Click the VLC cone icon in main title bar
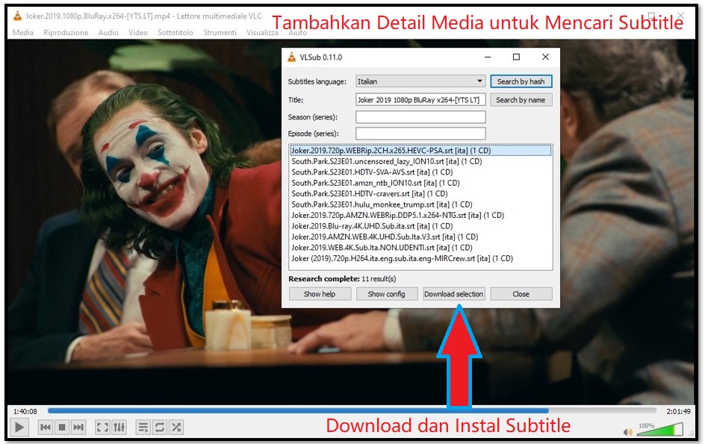The width and height of the screenshot is (705, 444). pos(17,16)
